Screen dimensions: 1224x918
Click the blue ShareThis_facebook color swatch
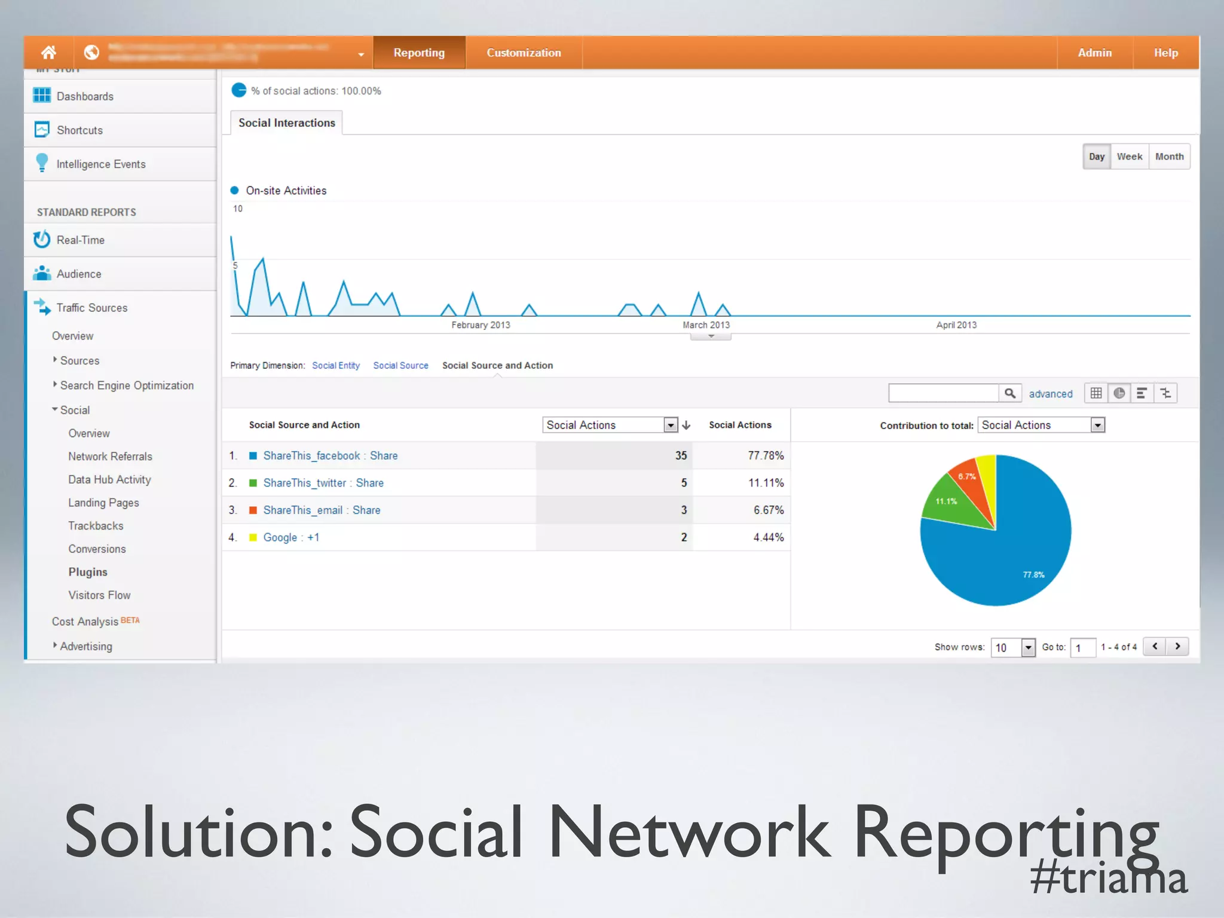point(253,456)
